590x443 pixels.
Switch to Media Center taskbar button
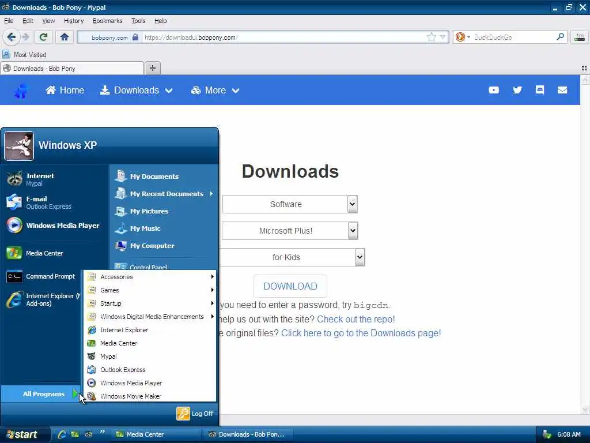[157, 434]
